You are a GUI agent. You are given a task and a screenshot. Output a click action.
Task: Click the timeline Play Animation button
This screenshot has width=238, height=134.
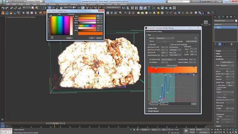218,130
